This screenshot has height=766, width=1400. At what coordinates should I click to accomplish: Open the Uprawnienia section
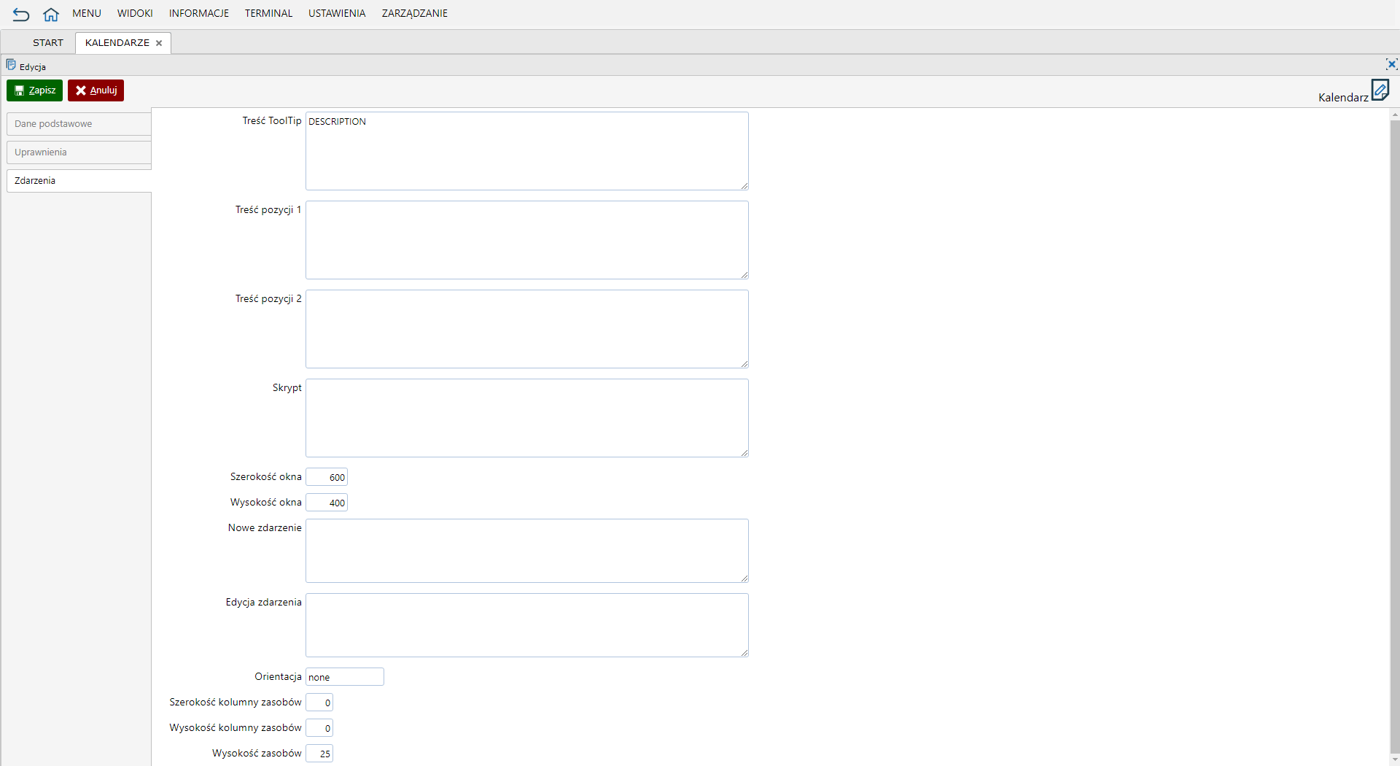tap(79, 152)
